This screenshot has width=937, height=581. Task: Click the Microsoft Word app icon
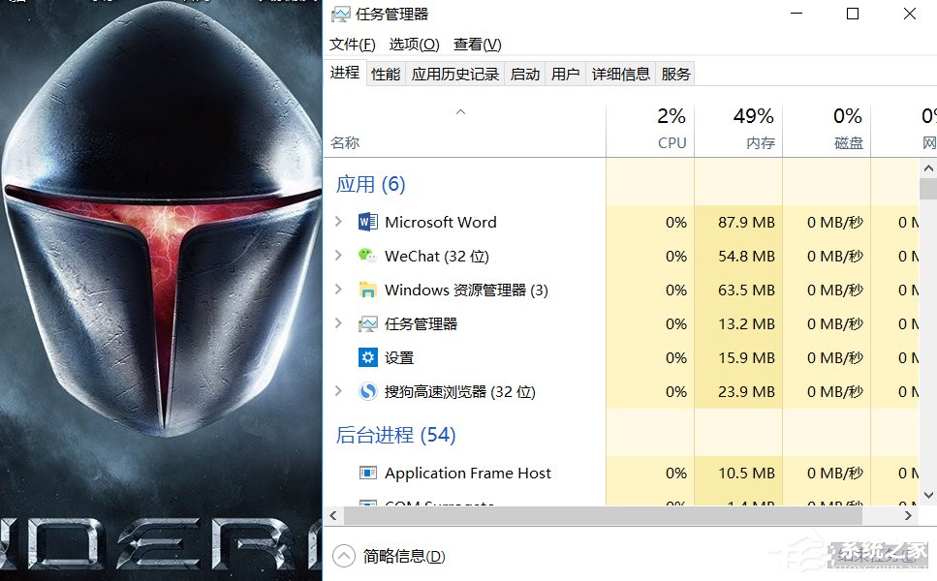tap(366, 222)
